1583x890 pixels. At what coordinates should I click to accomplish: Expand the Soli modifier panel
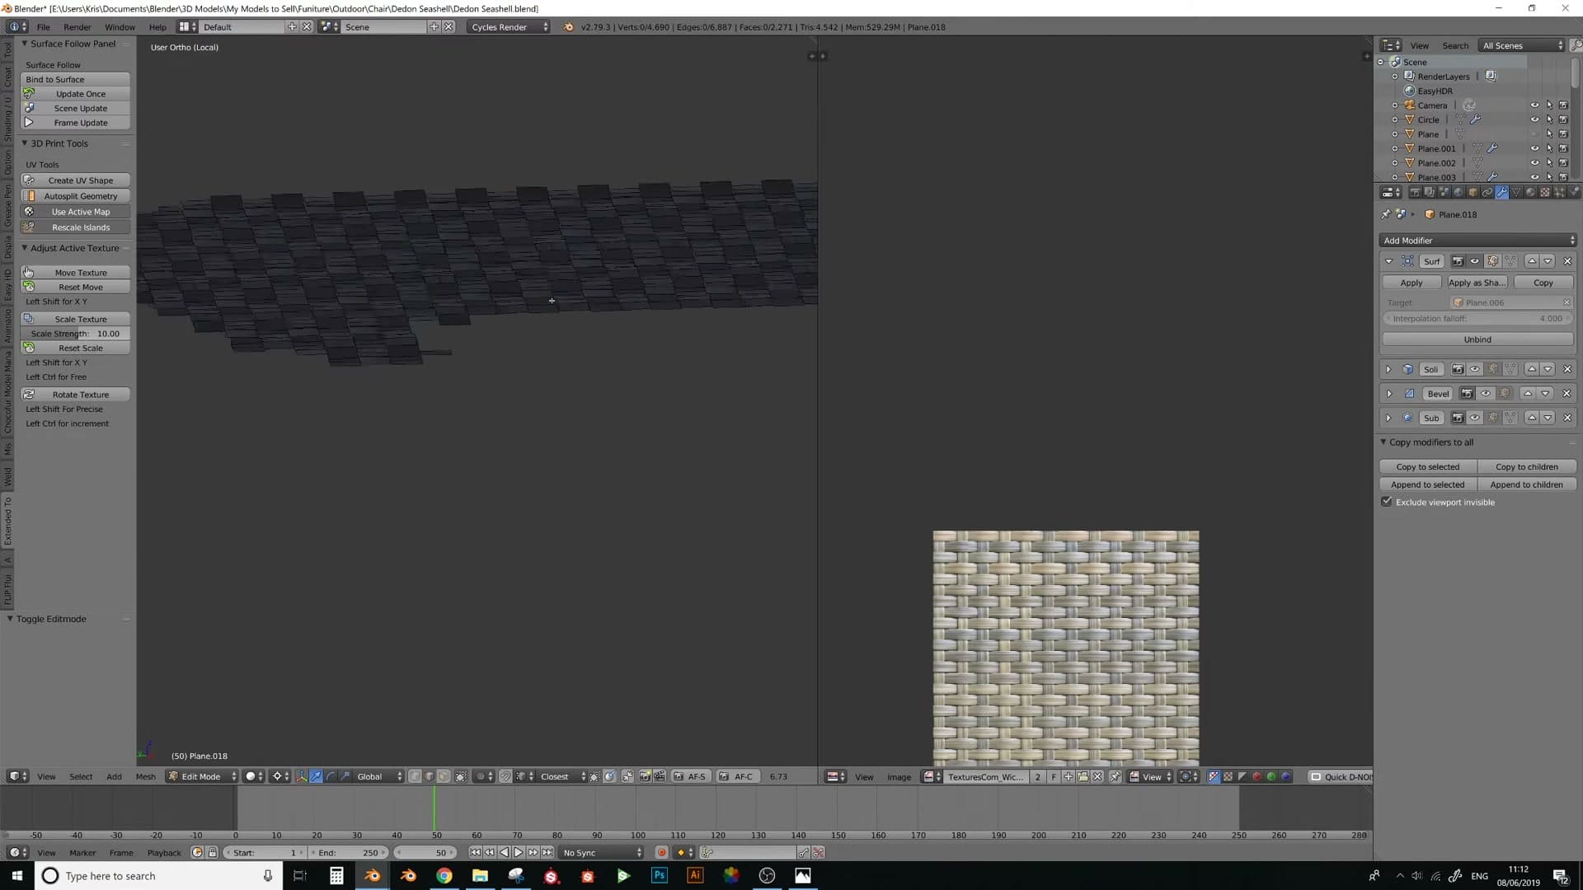pyautogui.click(x=1388, y=369)
